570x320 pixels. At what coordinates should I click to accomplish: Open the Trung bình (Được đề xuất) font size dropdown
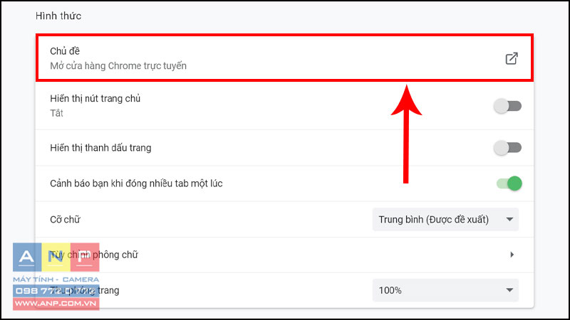[446, 220]
